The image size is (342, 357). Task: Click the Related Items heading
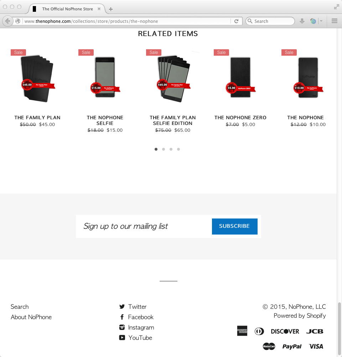[168, 34]
